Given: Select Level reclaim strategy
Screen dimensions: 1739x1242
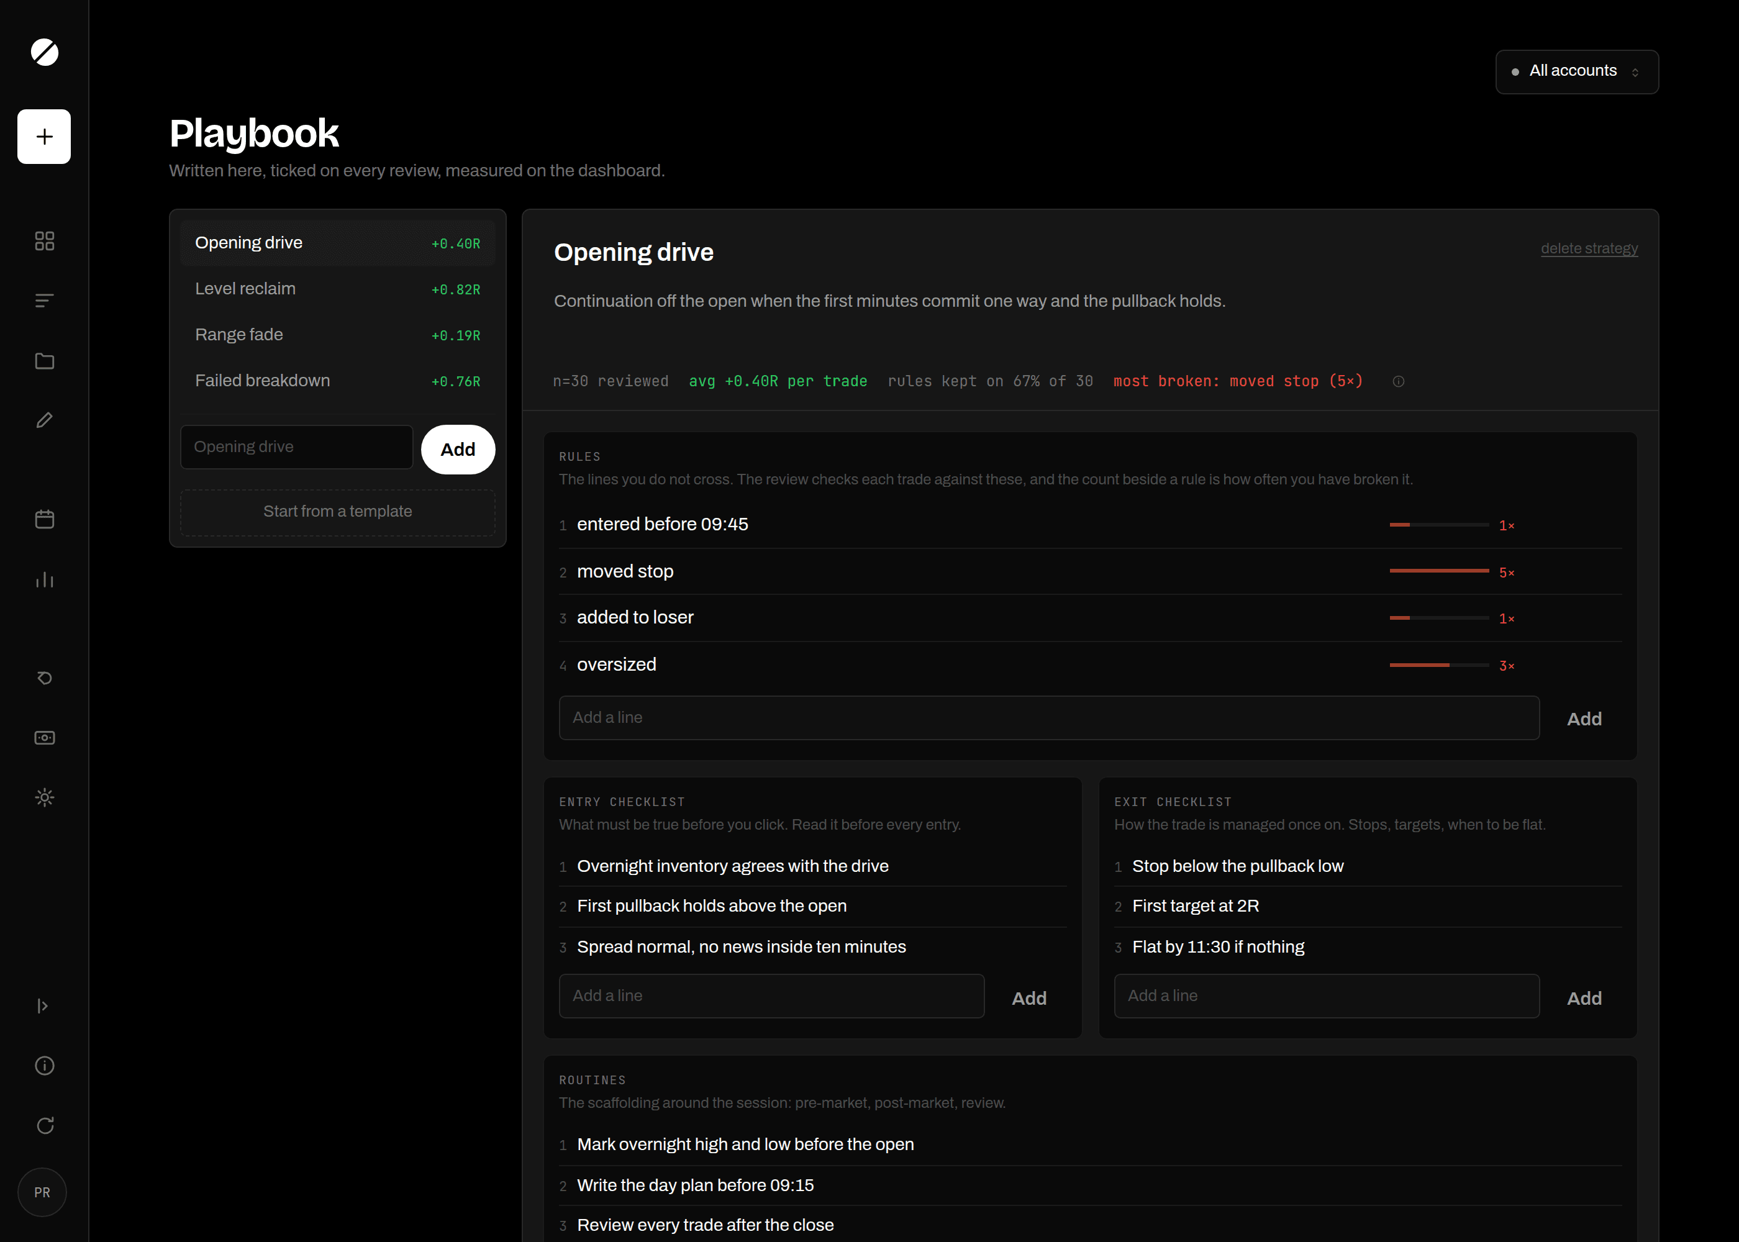Looking at the screenshot, I should 337,289.
